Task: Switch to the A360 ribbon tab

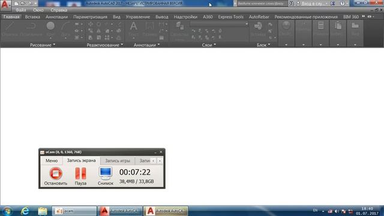Action: point(208,17)
